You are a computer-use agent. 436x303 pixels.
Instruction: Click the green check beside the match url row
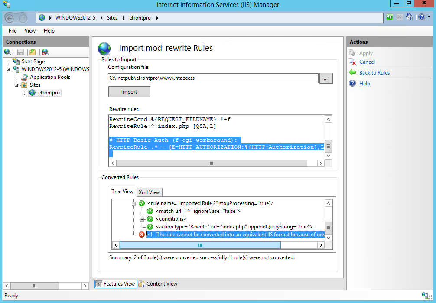tap(150, 211)
